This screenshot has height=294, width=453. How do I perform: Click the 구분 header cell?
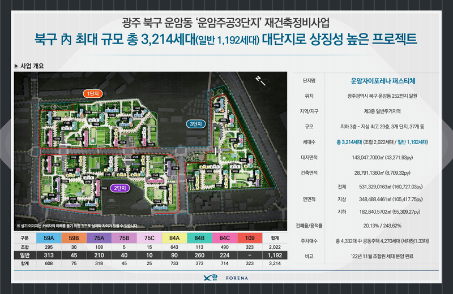(25, 238)
